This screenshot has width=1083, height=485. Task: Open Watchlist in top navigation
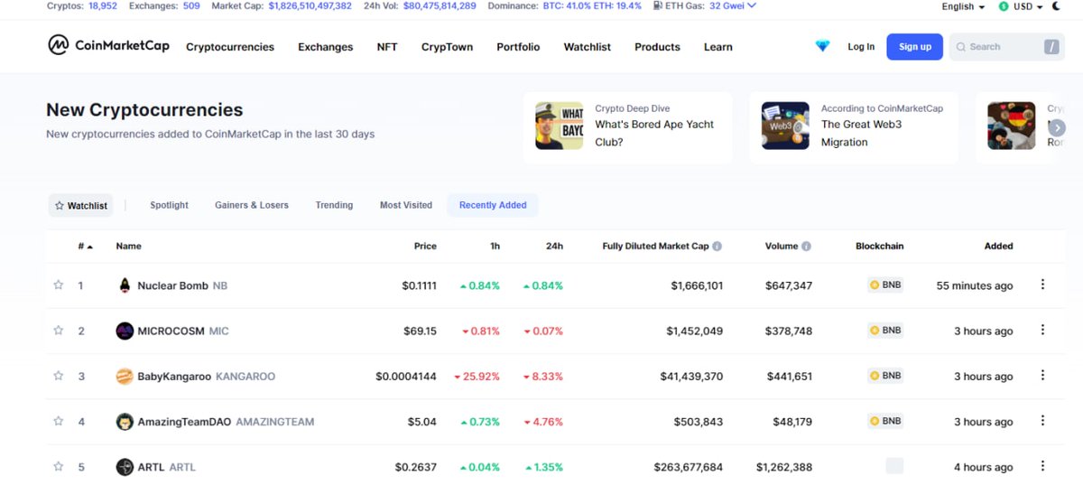[588, 47]
